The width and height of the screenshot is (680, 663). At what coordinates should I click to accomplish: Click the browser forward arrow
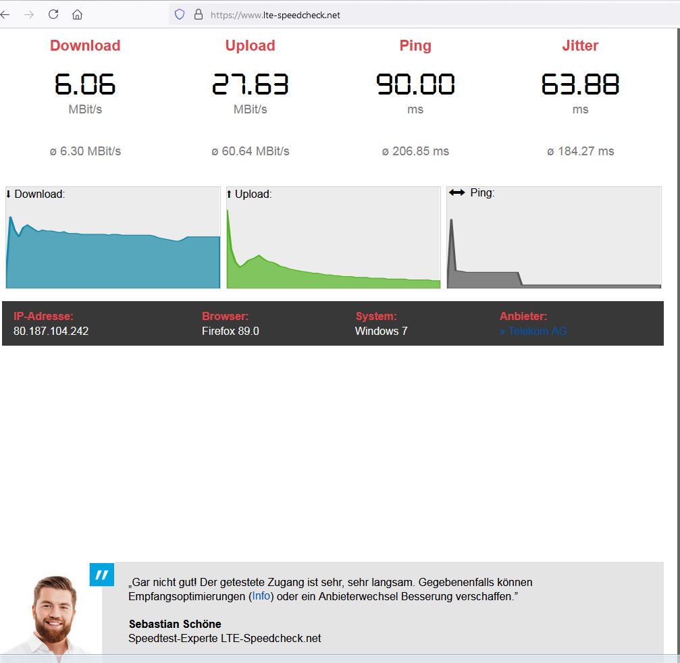coord(28,14)
